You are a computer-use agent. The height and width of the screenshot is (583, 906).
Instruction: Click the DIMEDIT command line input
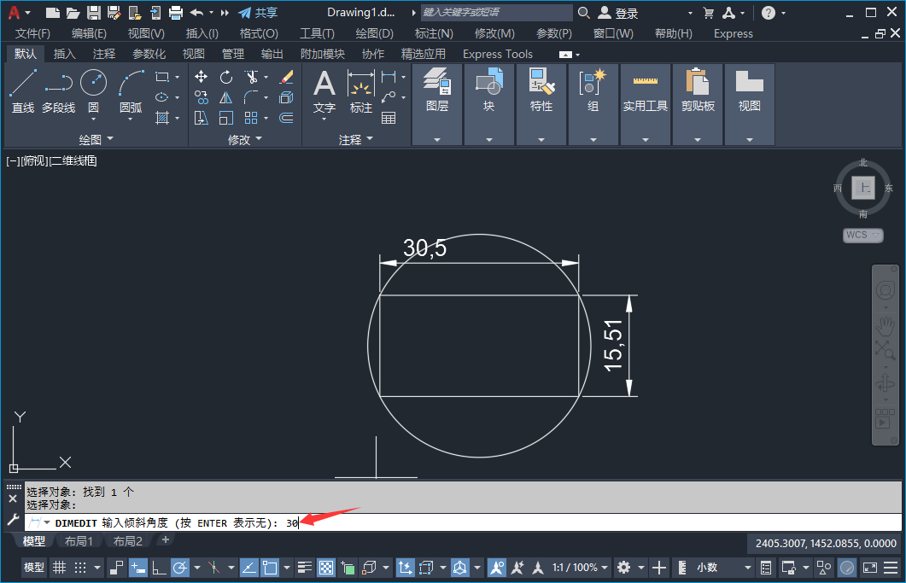pos(512,522)
